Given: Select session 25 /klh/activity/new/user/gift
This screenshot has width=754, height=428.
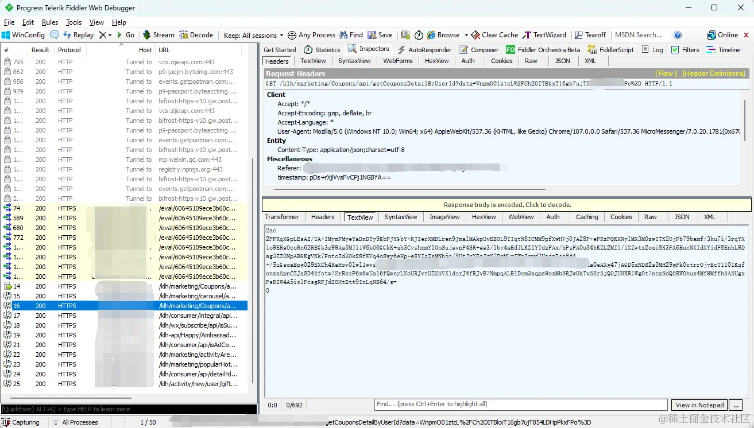Looking at the screenshot, I should (x=124, y=384).
